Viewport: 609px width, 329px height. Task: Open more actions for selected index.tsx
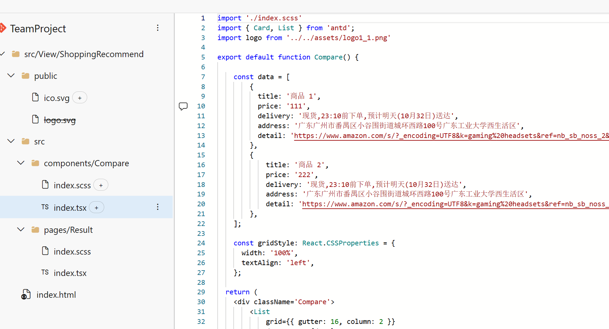(x=158, y=207)
